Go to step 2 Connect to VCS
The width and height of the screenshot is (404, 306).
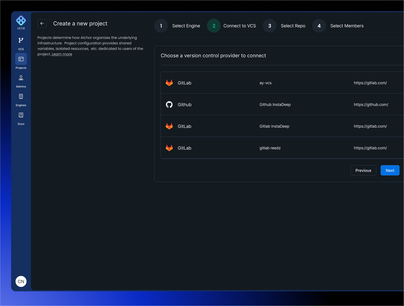click(232, 26)
